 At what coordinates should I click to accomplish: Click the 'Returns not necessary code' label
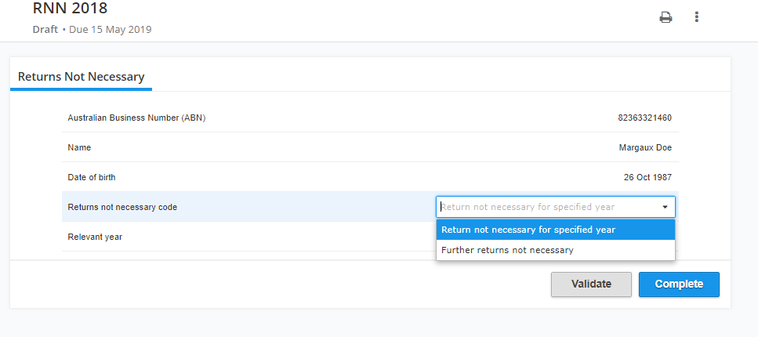[123, 207]
